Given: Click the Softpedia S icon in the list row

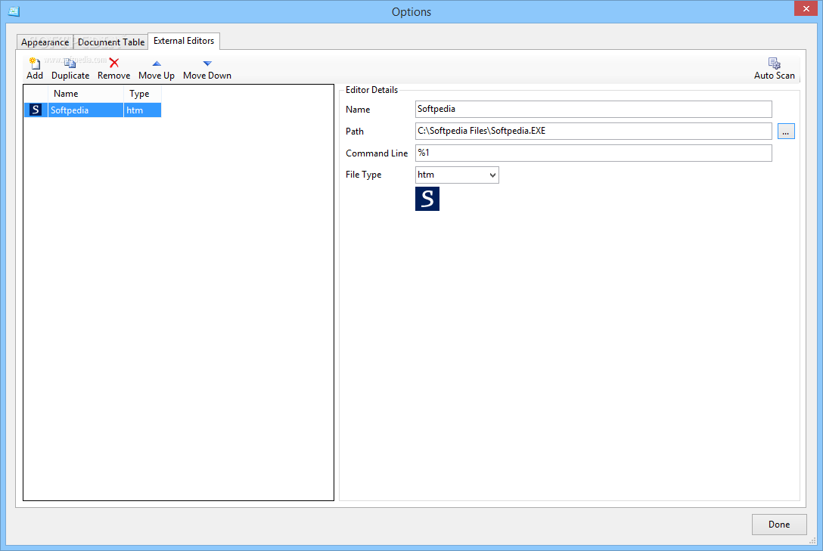Looking at the screenshot, I should [x=36, y=110].
